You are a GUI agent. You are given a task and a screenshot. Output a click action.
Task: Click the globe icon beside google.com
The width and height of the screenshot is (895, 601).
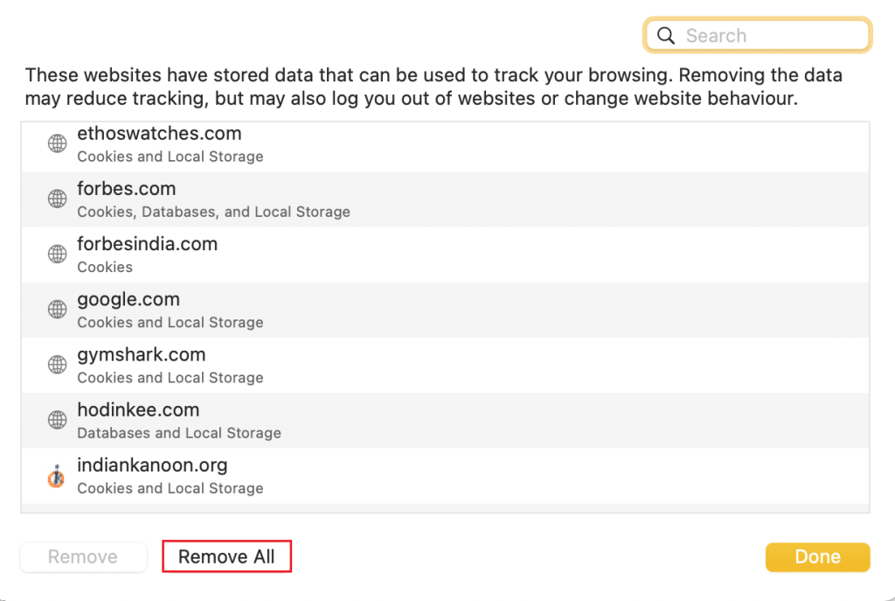[58, 310]
